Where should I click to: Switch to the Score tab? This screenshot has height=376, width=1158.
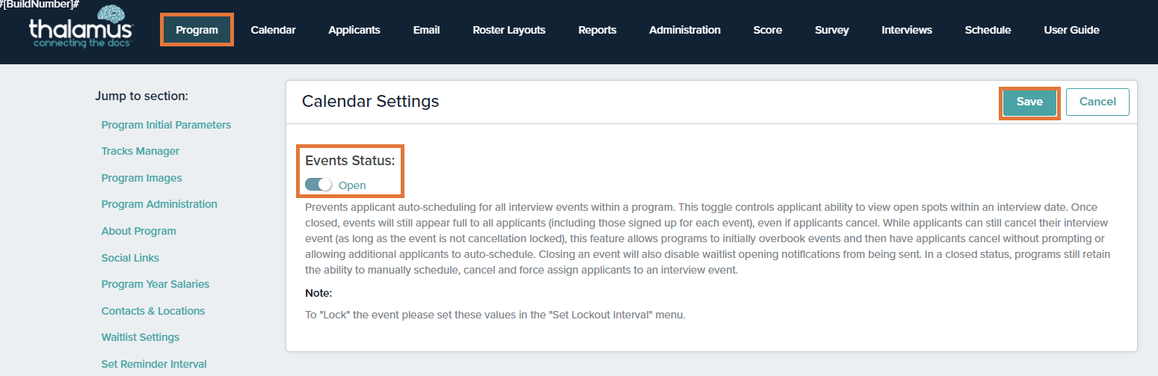(x=768, y=30)
